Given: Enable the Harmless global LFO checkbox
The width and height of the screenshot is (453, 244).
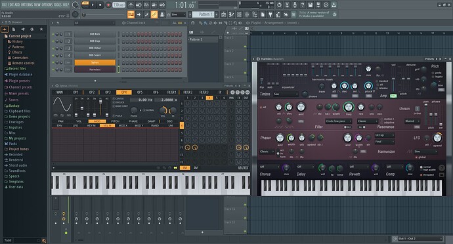Looking at the screenshot, I should point(416,157).
